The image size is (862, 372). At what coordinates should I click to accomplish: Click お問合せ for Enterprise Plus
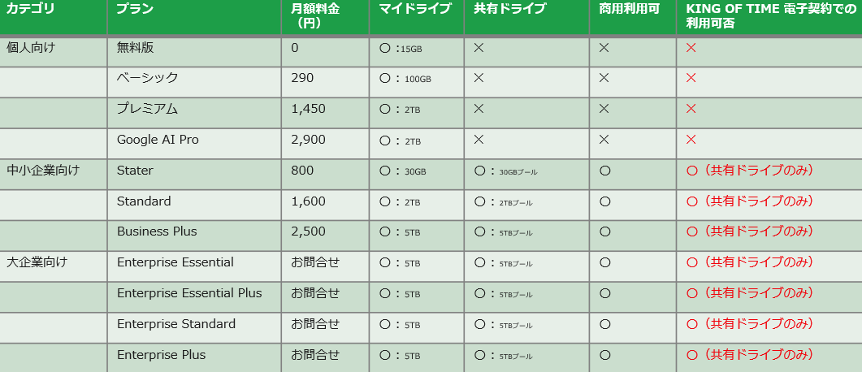[x=315, y=355]
